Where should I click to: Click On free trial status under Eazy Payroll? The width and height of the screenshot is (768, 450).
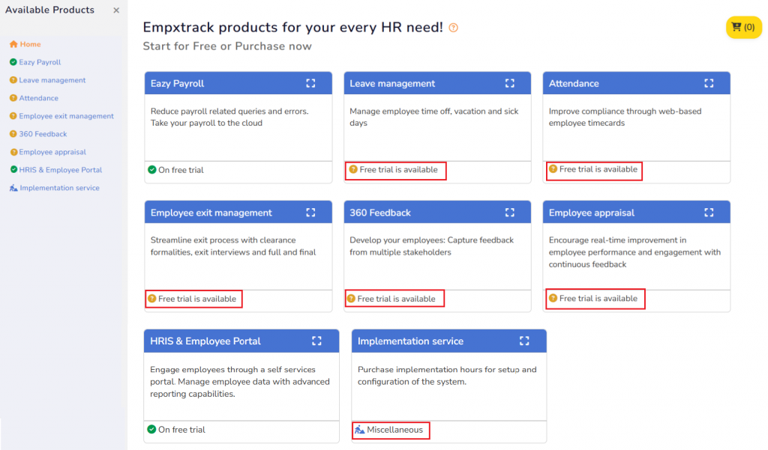[180, 170]
